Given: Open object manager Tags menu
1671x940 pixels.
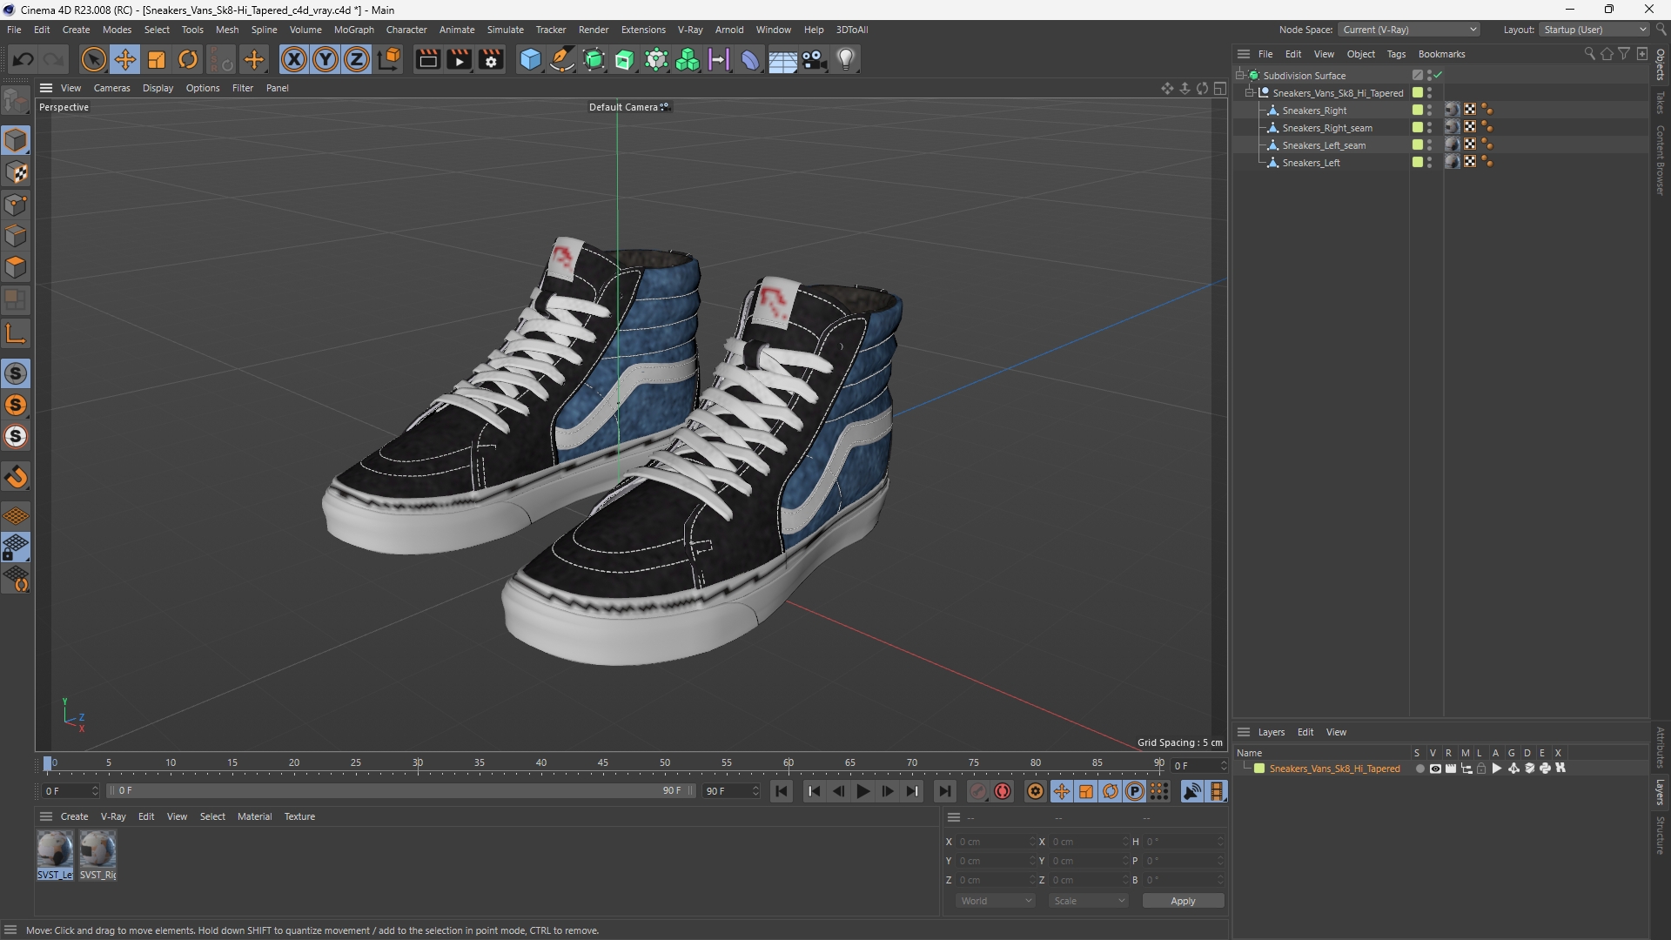Looking at the screenshot, I should (x=1396, y=54).
